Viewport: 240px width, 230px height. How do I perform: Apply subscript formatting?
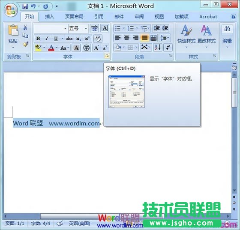78,39
